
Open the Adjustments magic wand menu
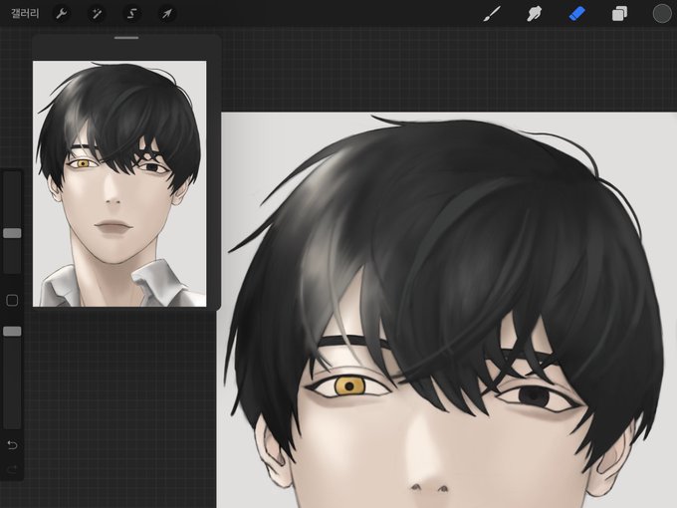[97, 14]
